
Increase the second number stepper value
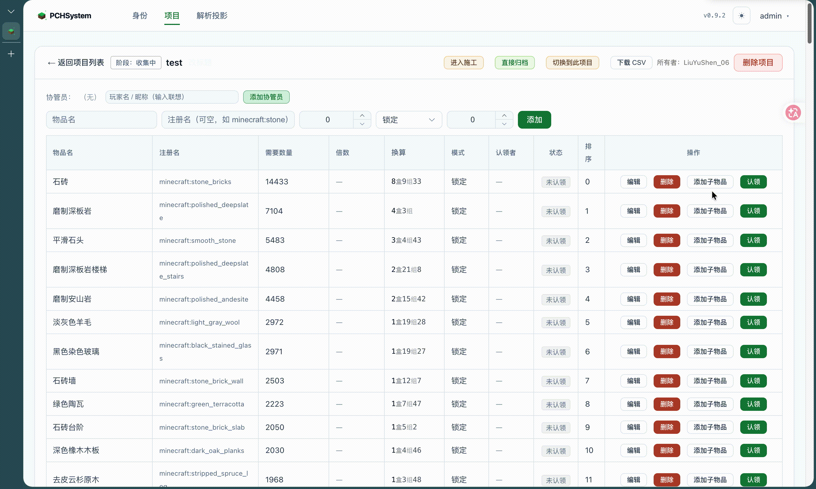504,115
